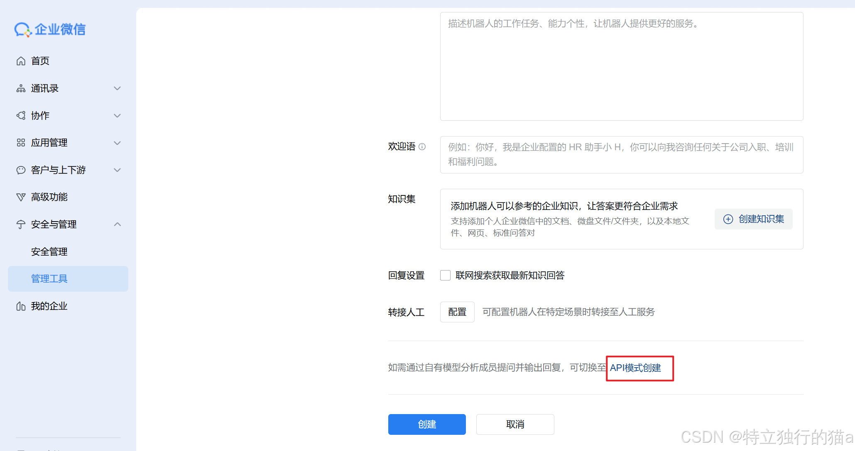Show the 欢迎语 info tooltip icon
855x451 pixels.
point(422,146)
